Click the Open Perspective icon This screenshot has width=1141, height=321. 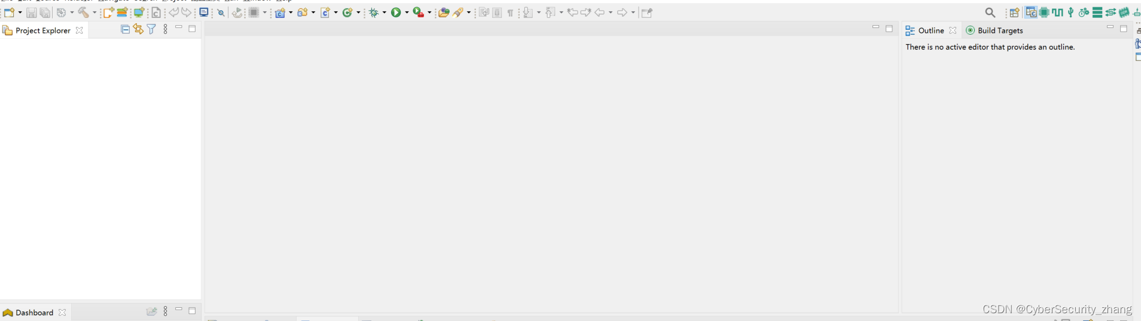(1015, 13)
